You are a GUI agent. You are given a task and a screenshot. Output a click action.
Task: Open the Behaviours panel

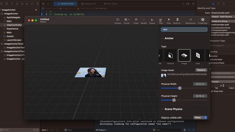click(191, 21)
